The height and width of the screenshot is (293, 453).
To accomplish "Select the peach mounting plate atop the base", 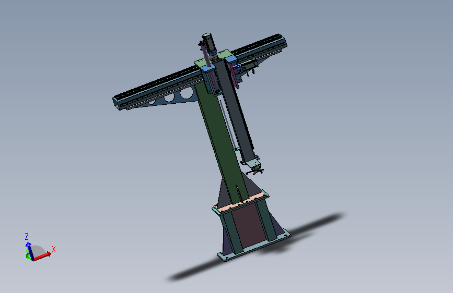I will [240, 202].
